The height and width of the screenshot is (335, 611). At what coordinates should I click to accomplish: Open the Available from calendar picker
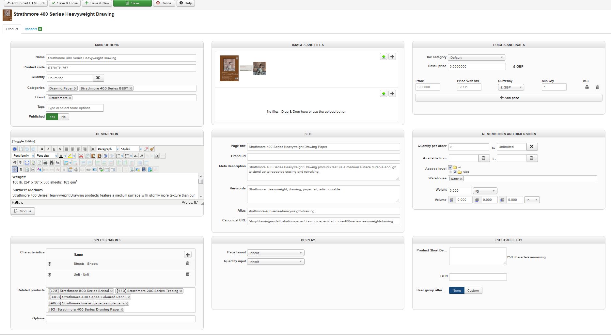[x=484, y=158]
